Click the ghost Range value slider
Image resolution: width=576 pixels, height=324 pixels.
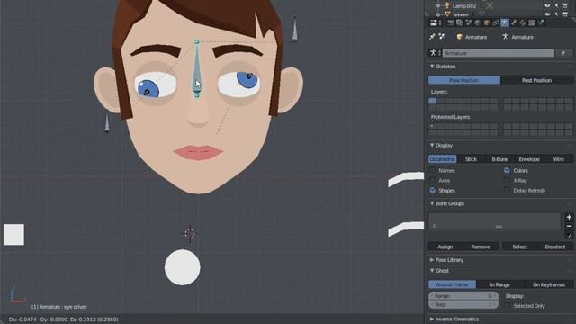pyautogui.click(x=463, y=296)
